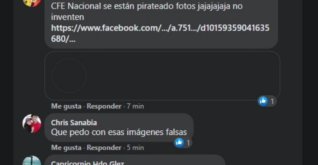The image size is (318, 165).
Task: Click the 5 min timestamp
Action: pyautogui.click(x=135, y=148)
